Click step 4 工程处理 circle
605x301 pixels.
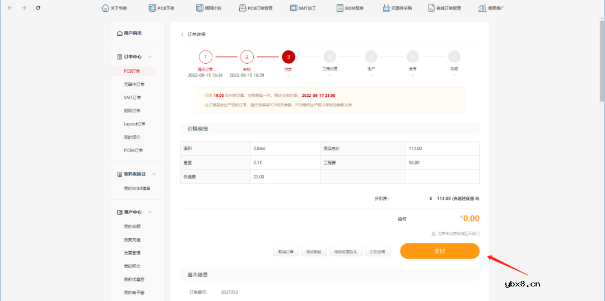[x=329, y=57]
